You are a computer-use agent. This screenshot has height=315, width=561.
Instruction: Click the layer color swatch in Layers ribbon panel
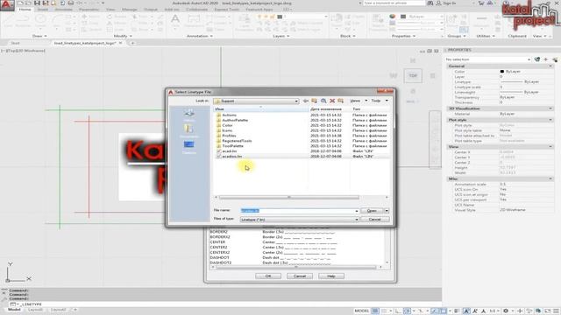280,17
